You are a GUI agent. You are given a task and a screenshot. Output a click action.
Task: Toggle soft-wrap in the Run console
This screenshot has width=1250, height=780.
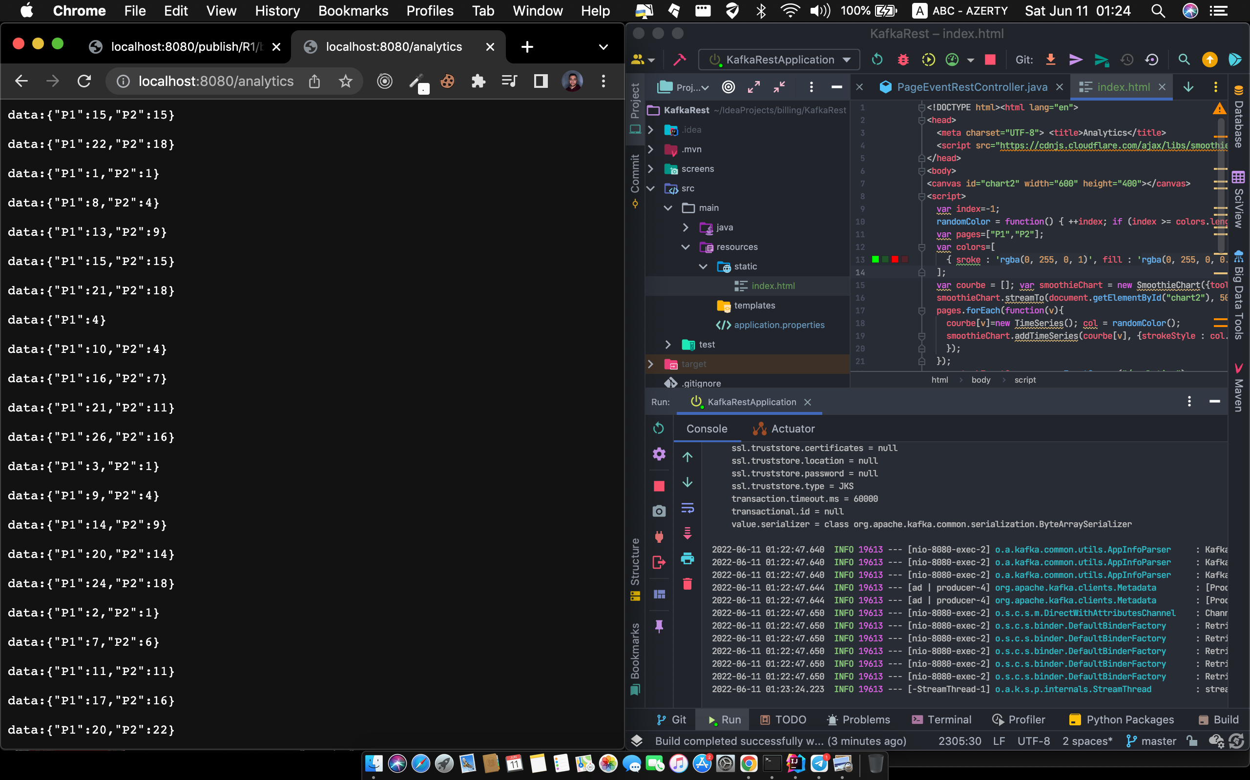click(687, 508)
